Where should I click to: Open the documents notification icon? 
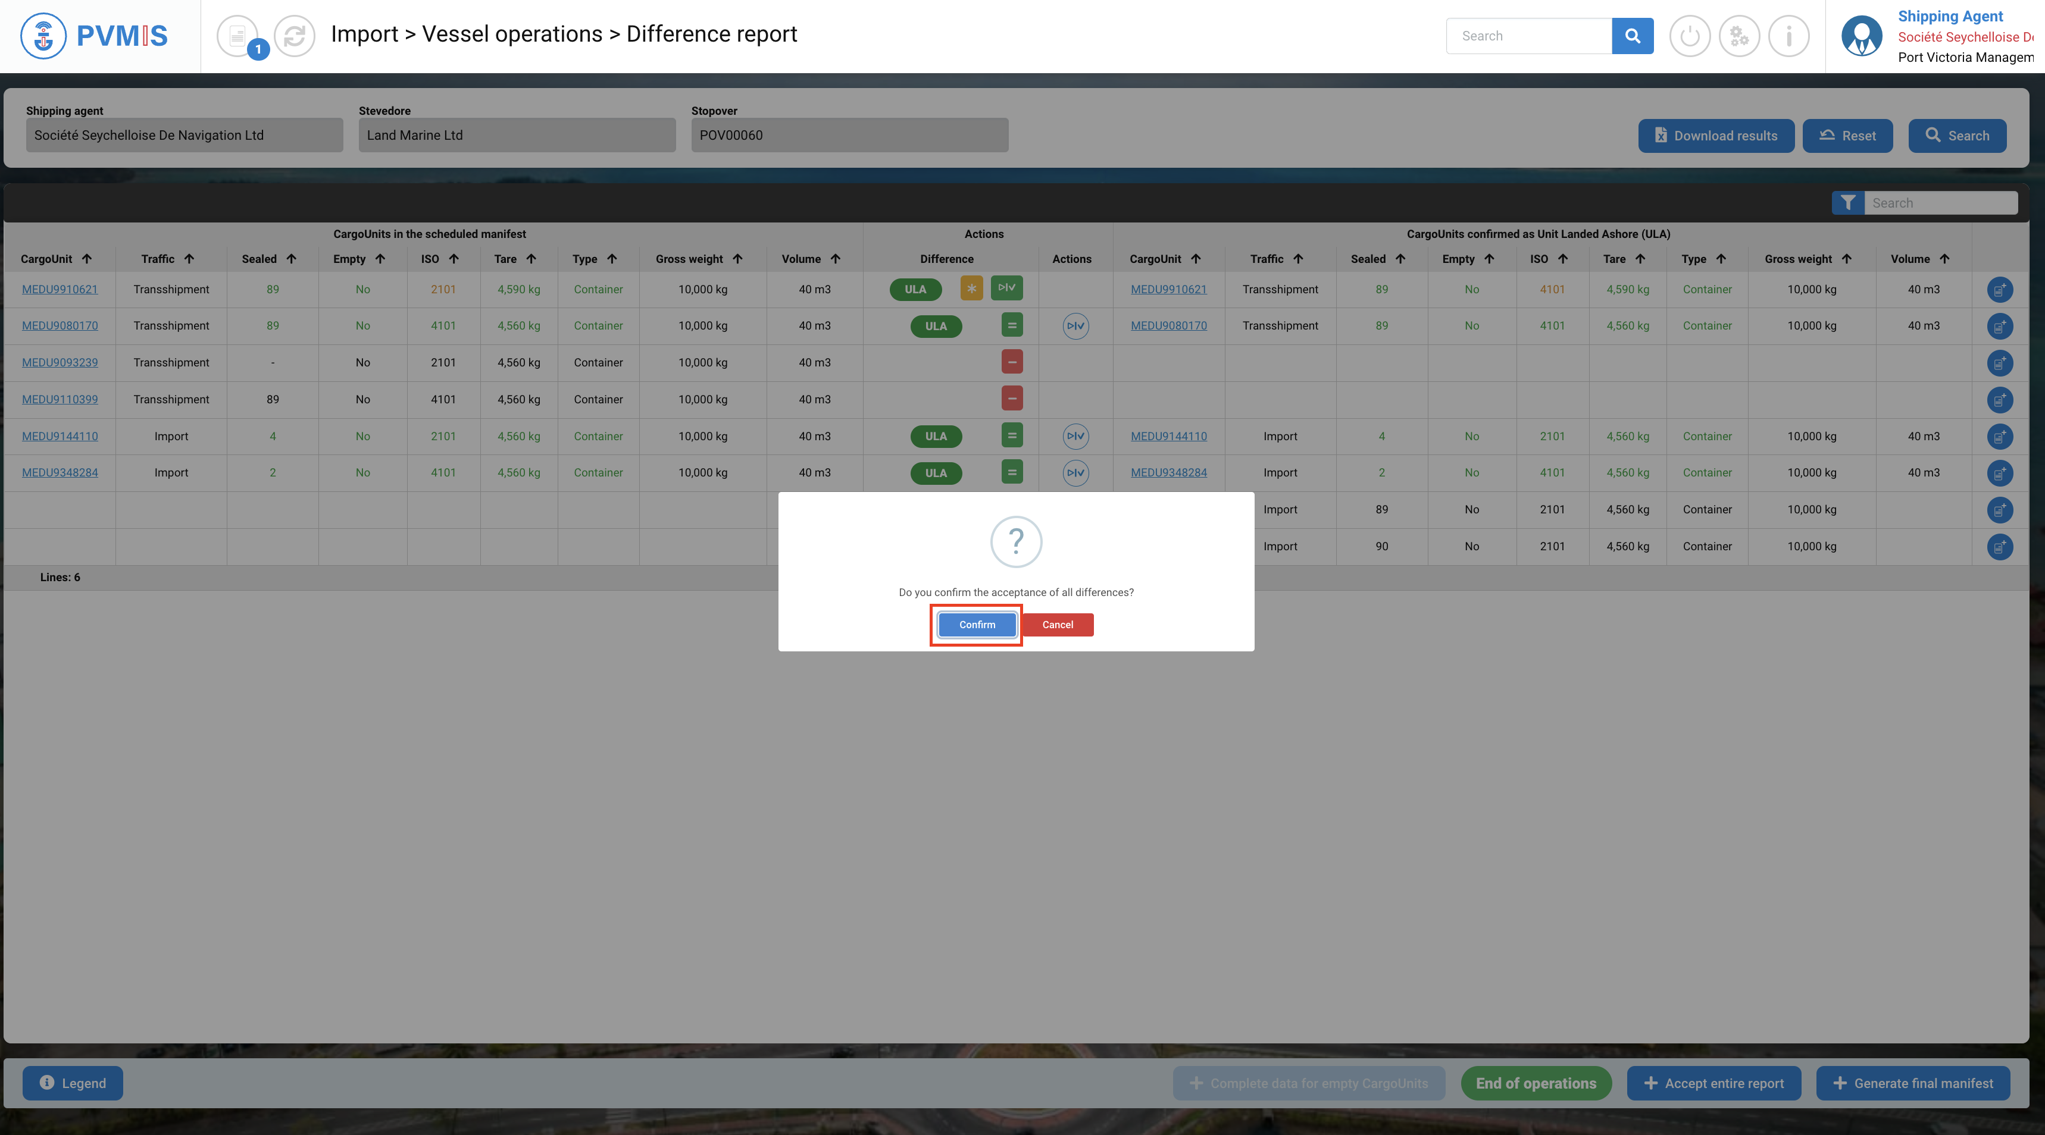[x=237, y=36]
